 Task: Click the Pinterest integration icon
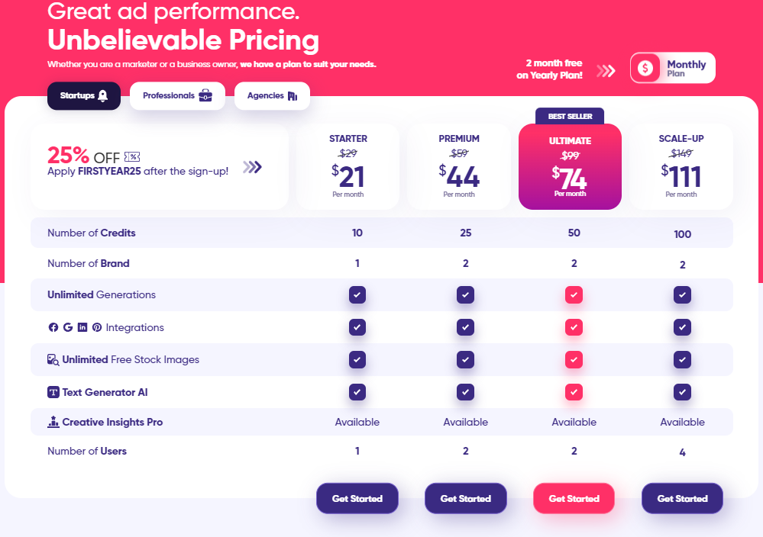pyautogui.click(x=97, y=327)
